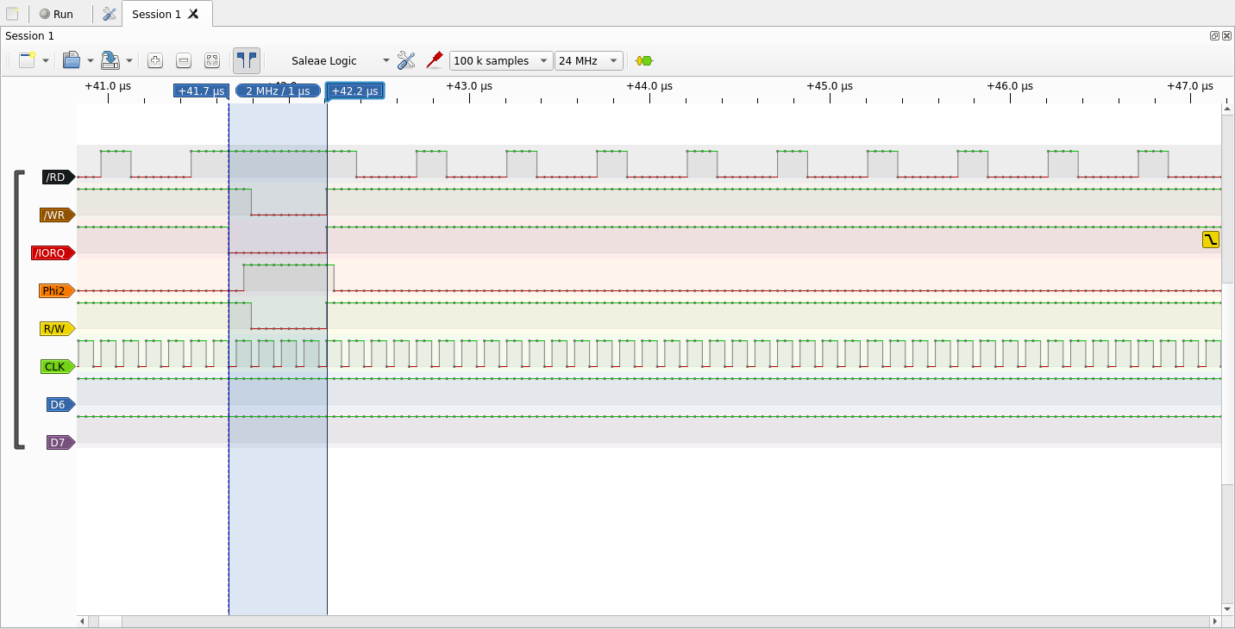
Task: Click the 2 MHz / 1 µs cursor delta label
Action: tap(278, 91)
